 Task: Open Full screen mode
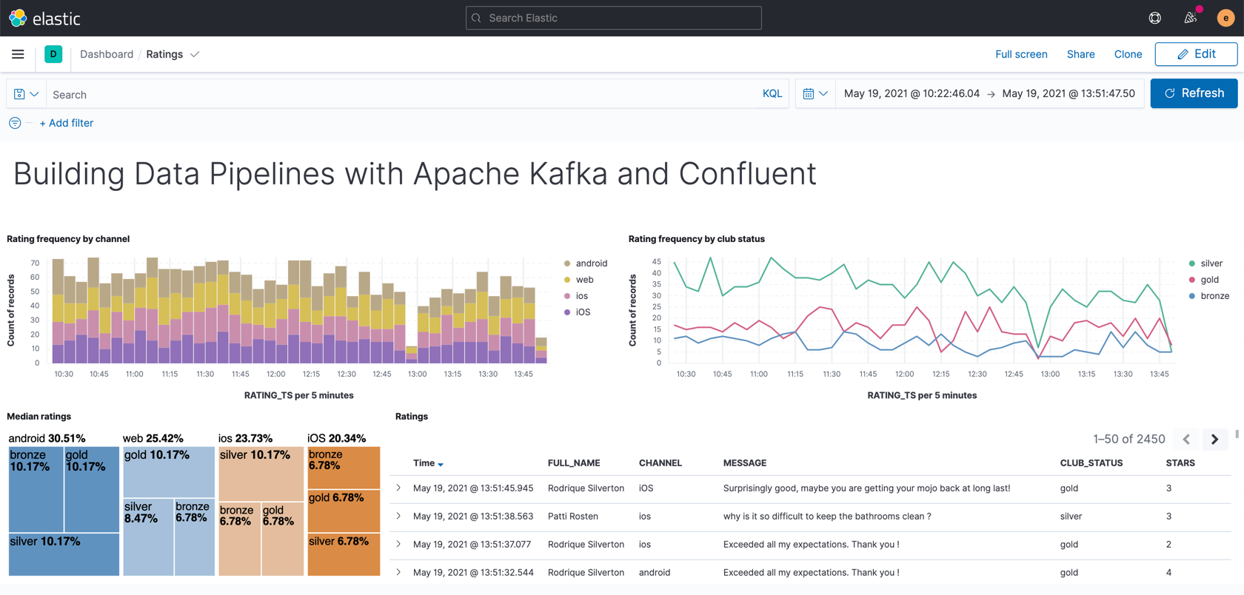coord(1021,54)
